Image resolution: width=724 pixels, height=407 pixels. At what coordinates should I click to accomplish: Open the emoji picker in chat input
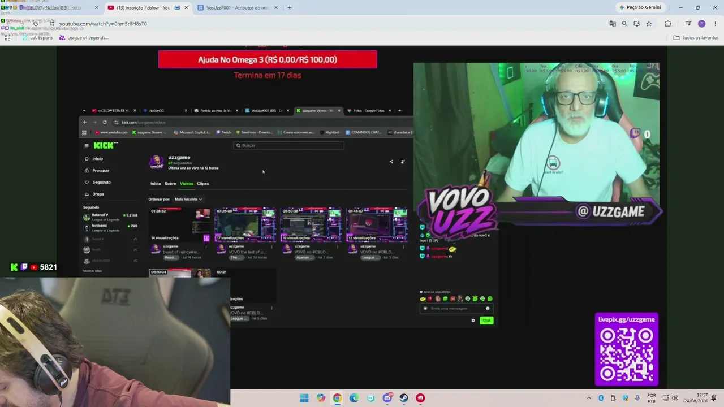[488, 308]
